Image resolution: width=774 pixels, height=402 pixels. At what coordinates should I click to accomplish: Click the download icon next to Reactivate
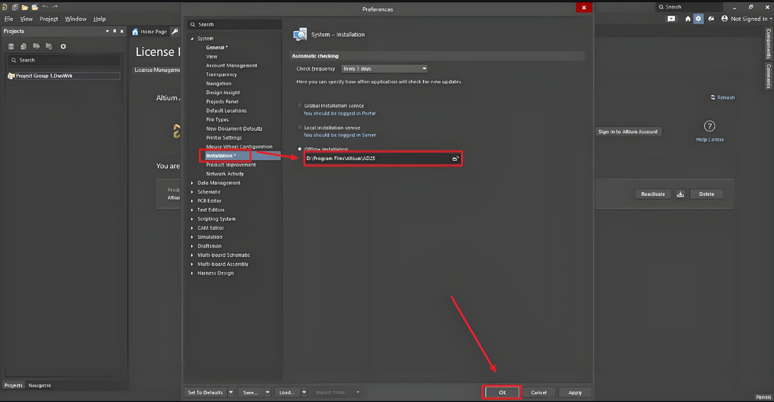[680, 194]
